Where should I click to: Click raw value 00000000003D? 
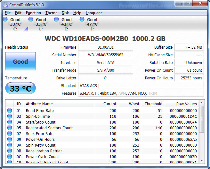183,157
